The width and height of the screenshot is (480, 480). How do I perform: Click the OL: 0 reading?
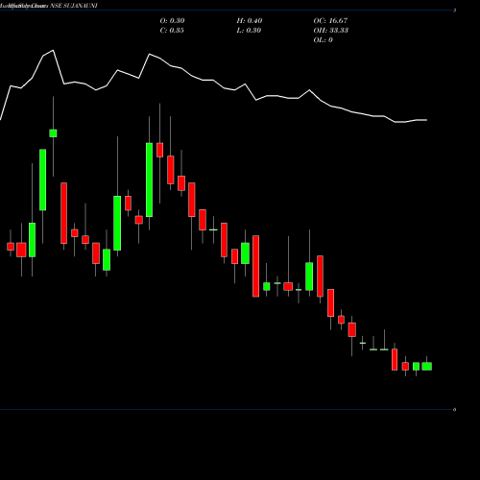(323, 39)
